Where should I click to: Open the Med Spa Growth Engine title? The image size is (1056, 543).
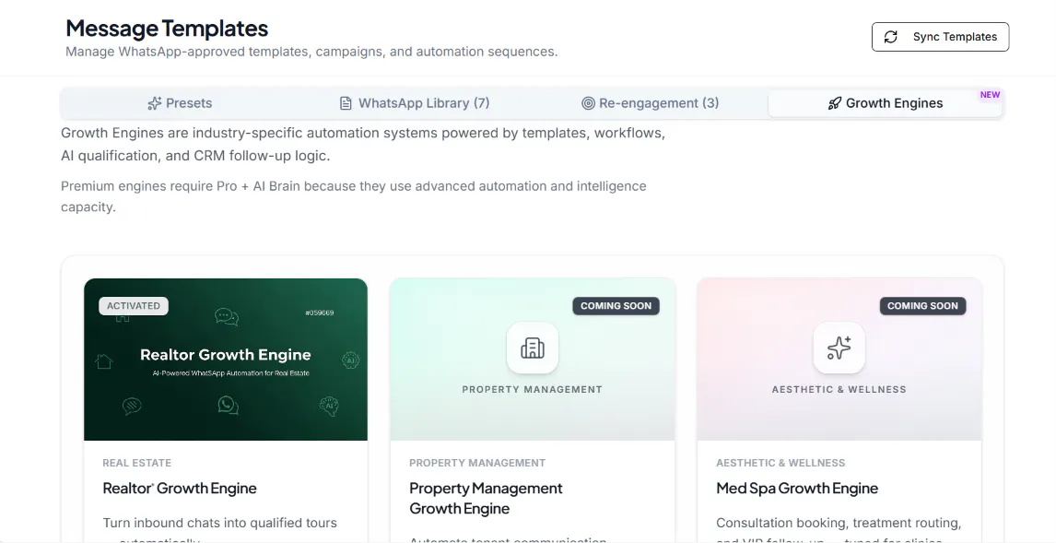[797, 488]
